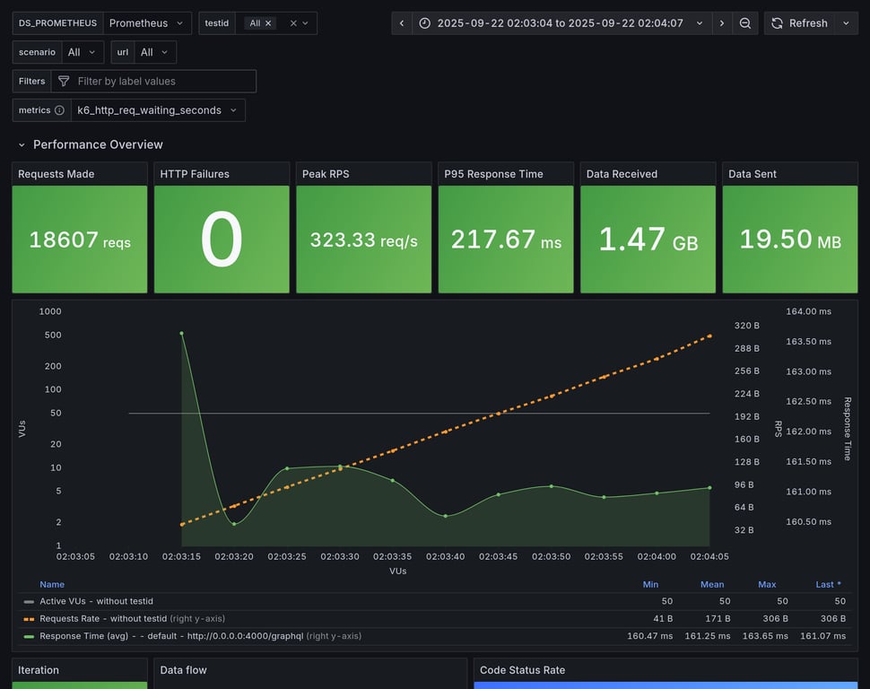Click the clock icon in time picker

pyautogui.click(x=425, y=23)
